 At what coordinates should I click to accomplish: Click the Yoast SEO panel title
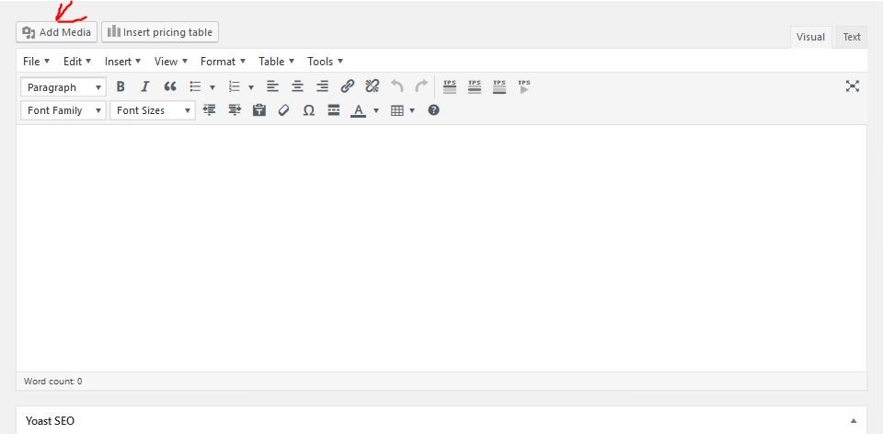[50, 421]
